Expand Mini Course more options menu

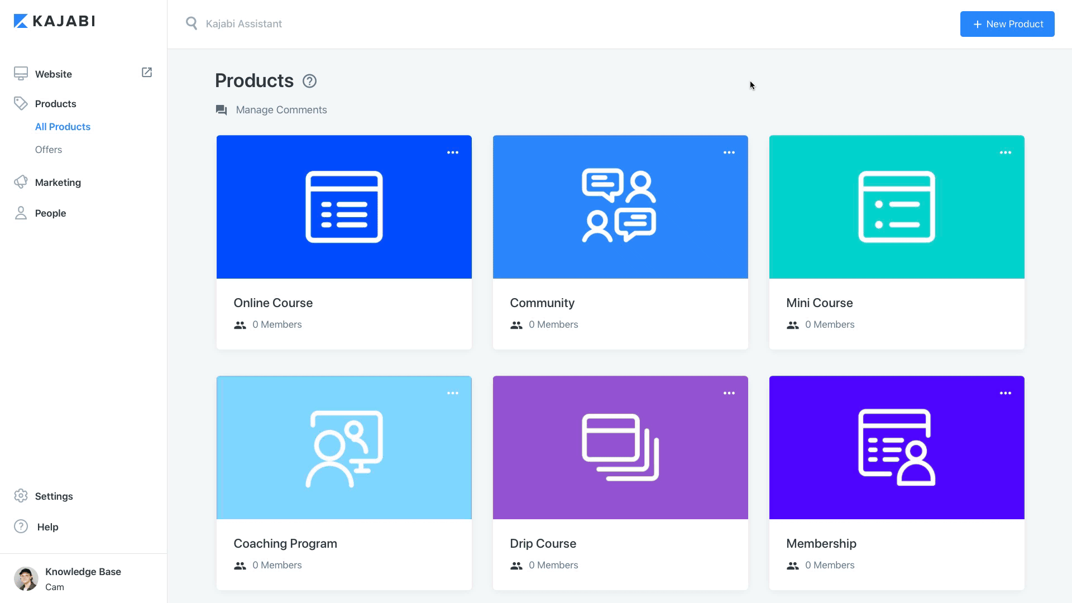(x=1005, y=152)
